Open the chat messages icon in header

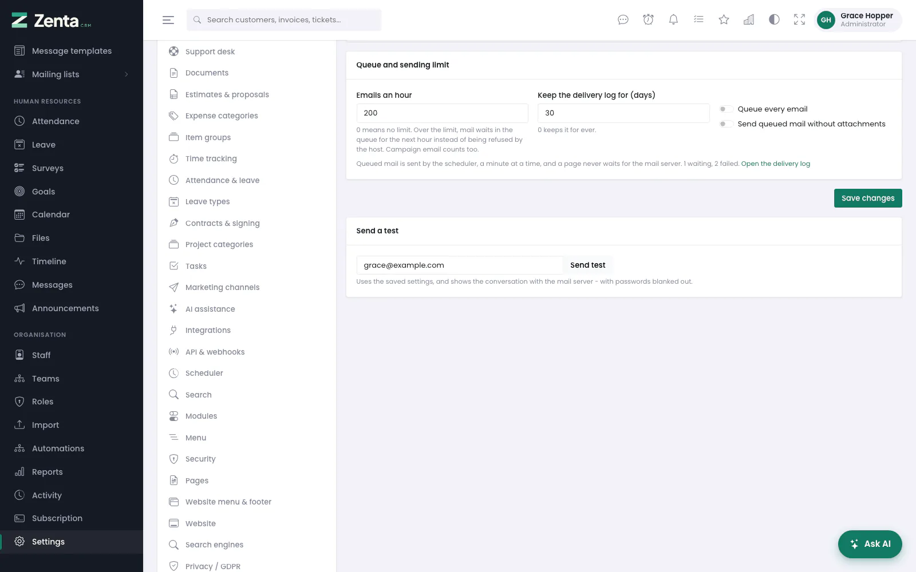(x=623, y=20)
